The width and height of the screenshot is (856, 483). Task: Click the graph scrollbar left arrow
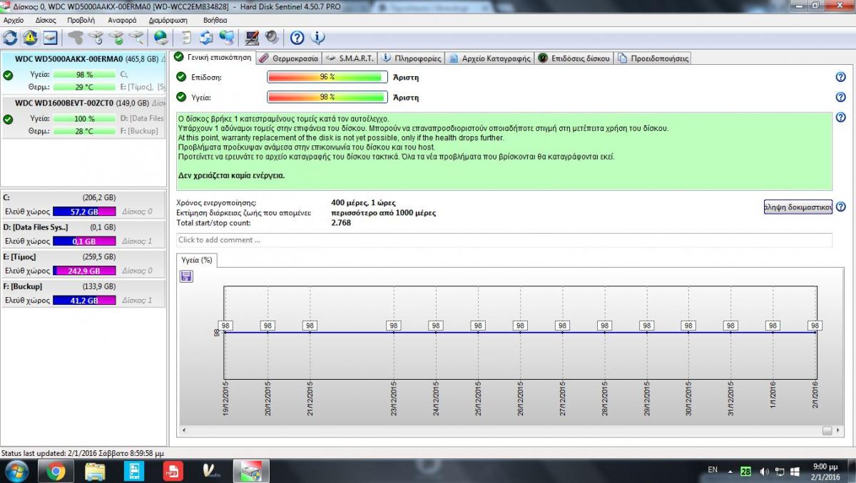click(x=185, y=430)
